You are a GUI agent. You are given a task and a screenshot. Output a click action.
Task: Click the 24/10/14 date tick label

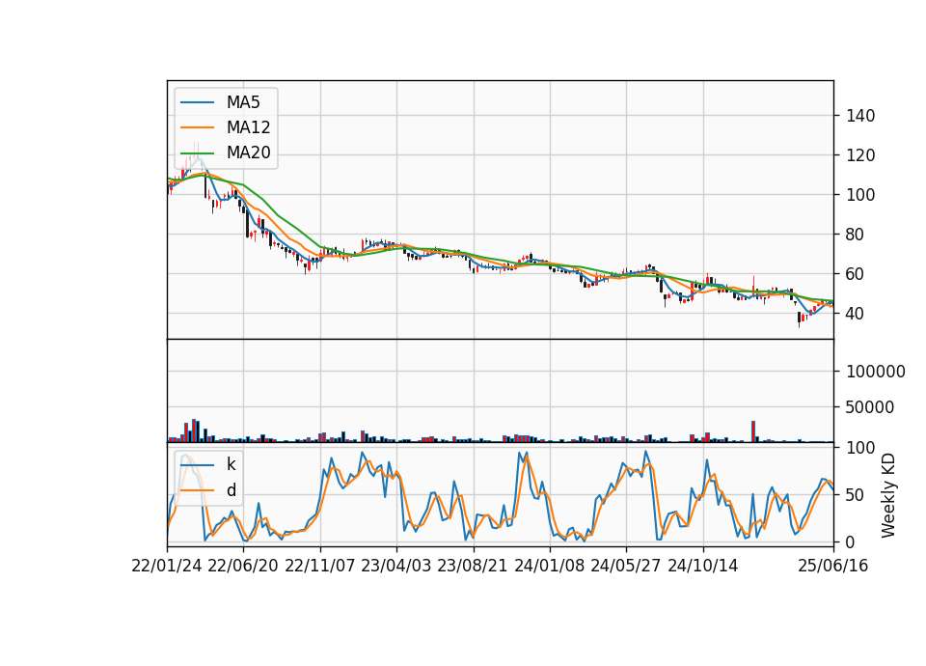(x=703, y=566)
